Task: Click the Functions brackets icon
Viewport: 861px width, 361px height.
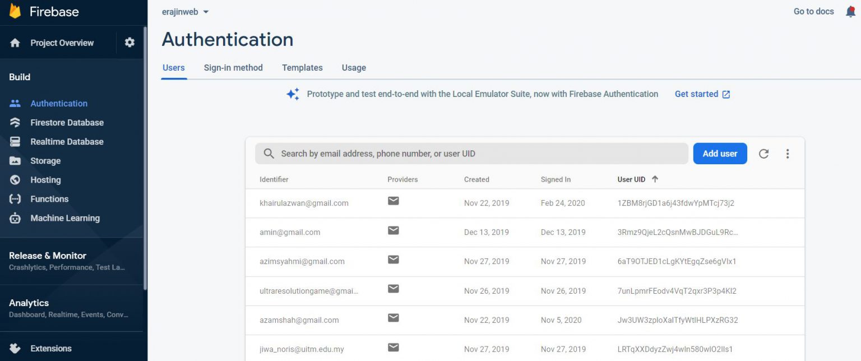Action: (15, 199)
